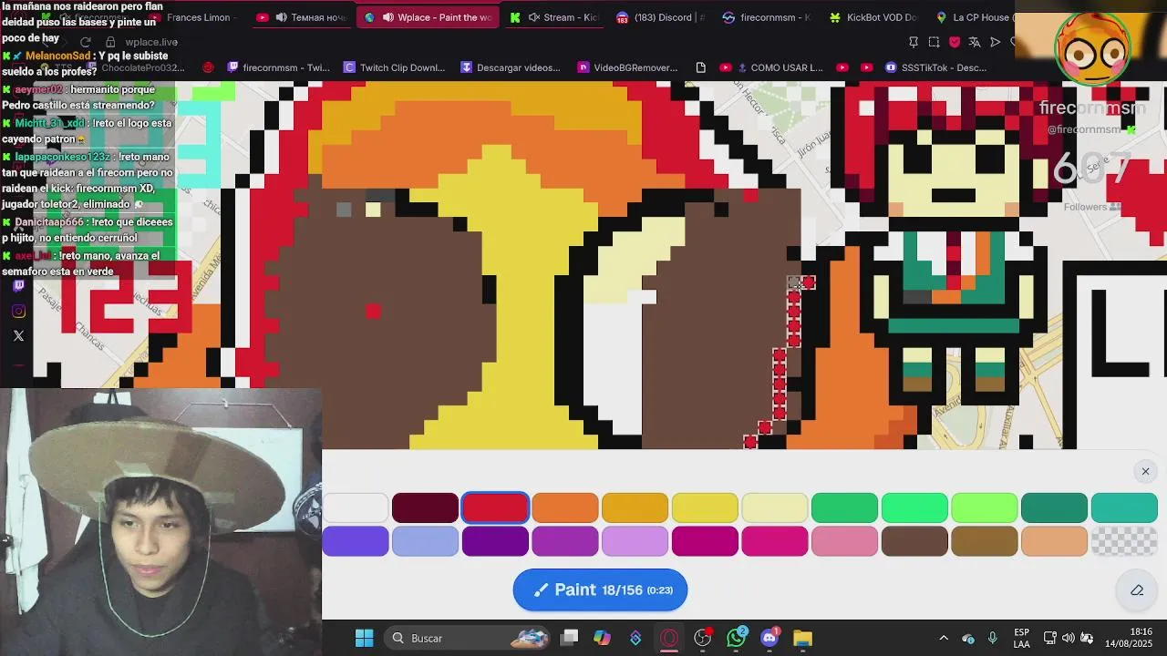Open the firecornmsm - Twi bookmark
Screen dimensions: 1167x656
(278, 67)
